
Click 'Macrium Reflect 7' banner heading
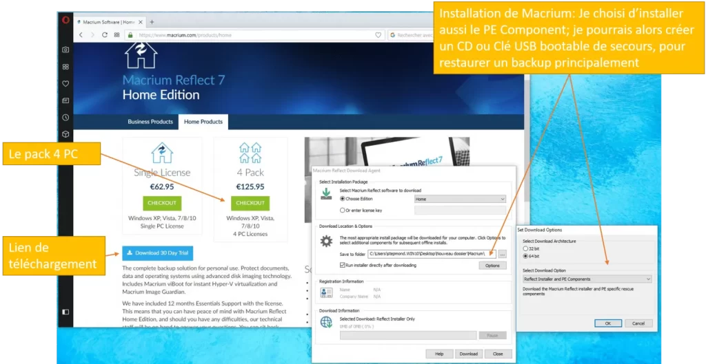point(173,81)
